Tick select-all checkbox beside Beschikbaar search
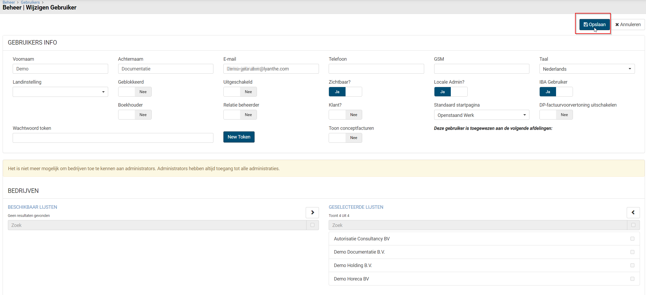 point(312,225)
